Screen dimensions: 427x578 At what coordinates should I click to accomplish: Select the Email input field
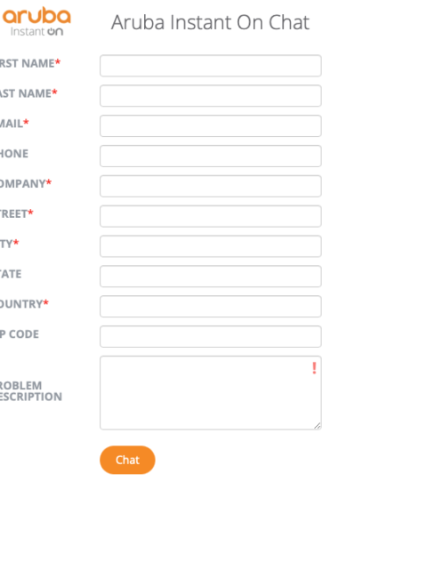coord(211,125)
